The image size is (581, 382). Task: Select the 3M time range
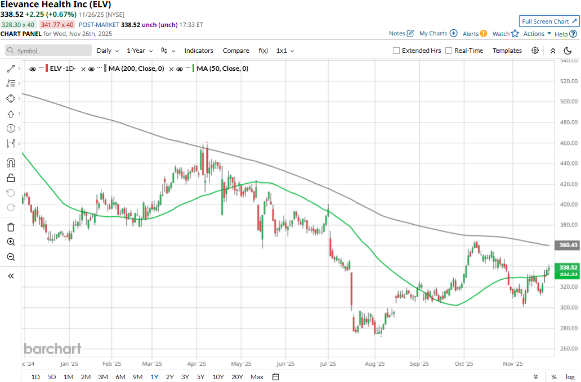click(103, 377)
